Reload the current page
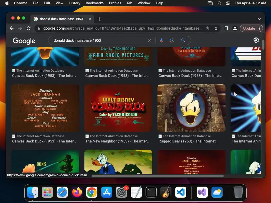 tap(29, 28)
